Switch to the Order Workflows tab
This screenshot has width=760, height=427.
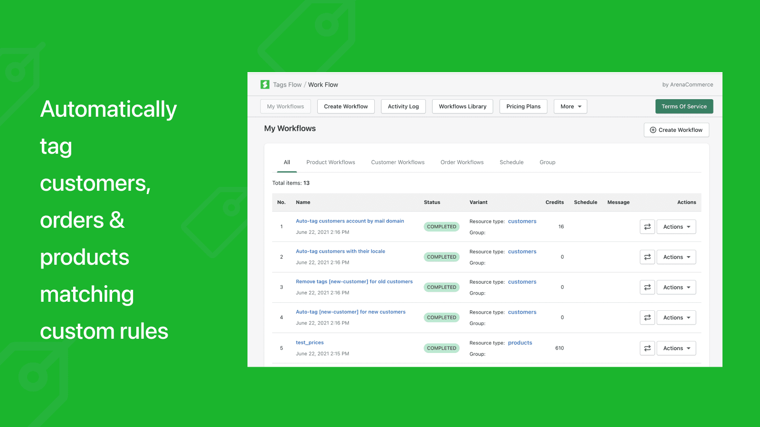(462, 162)
